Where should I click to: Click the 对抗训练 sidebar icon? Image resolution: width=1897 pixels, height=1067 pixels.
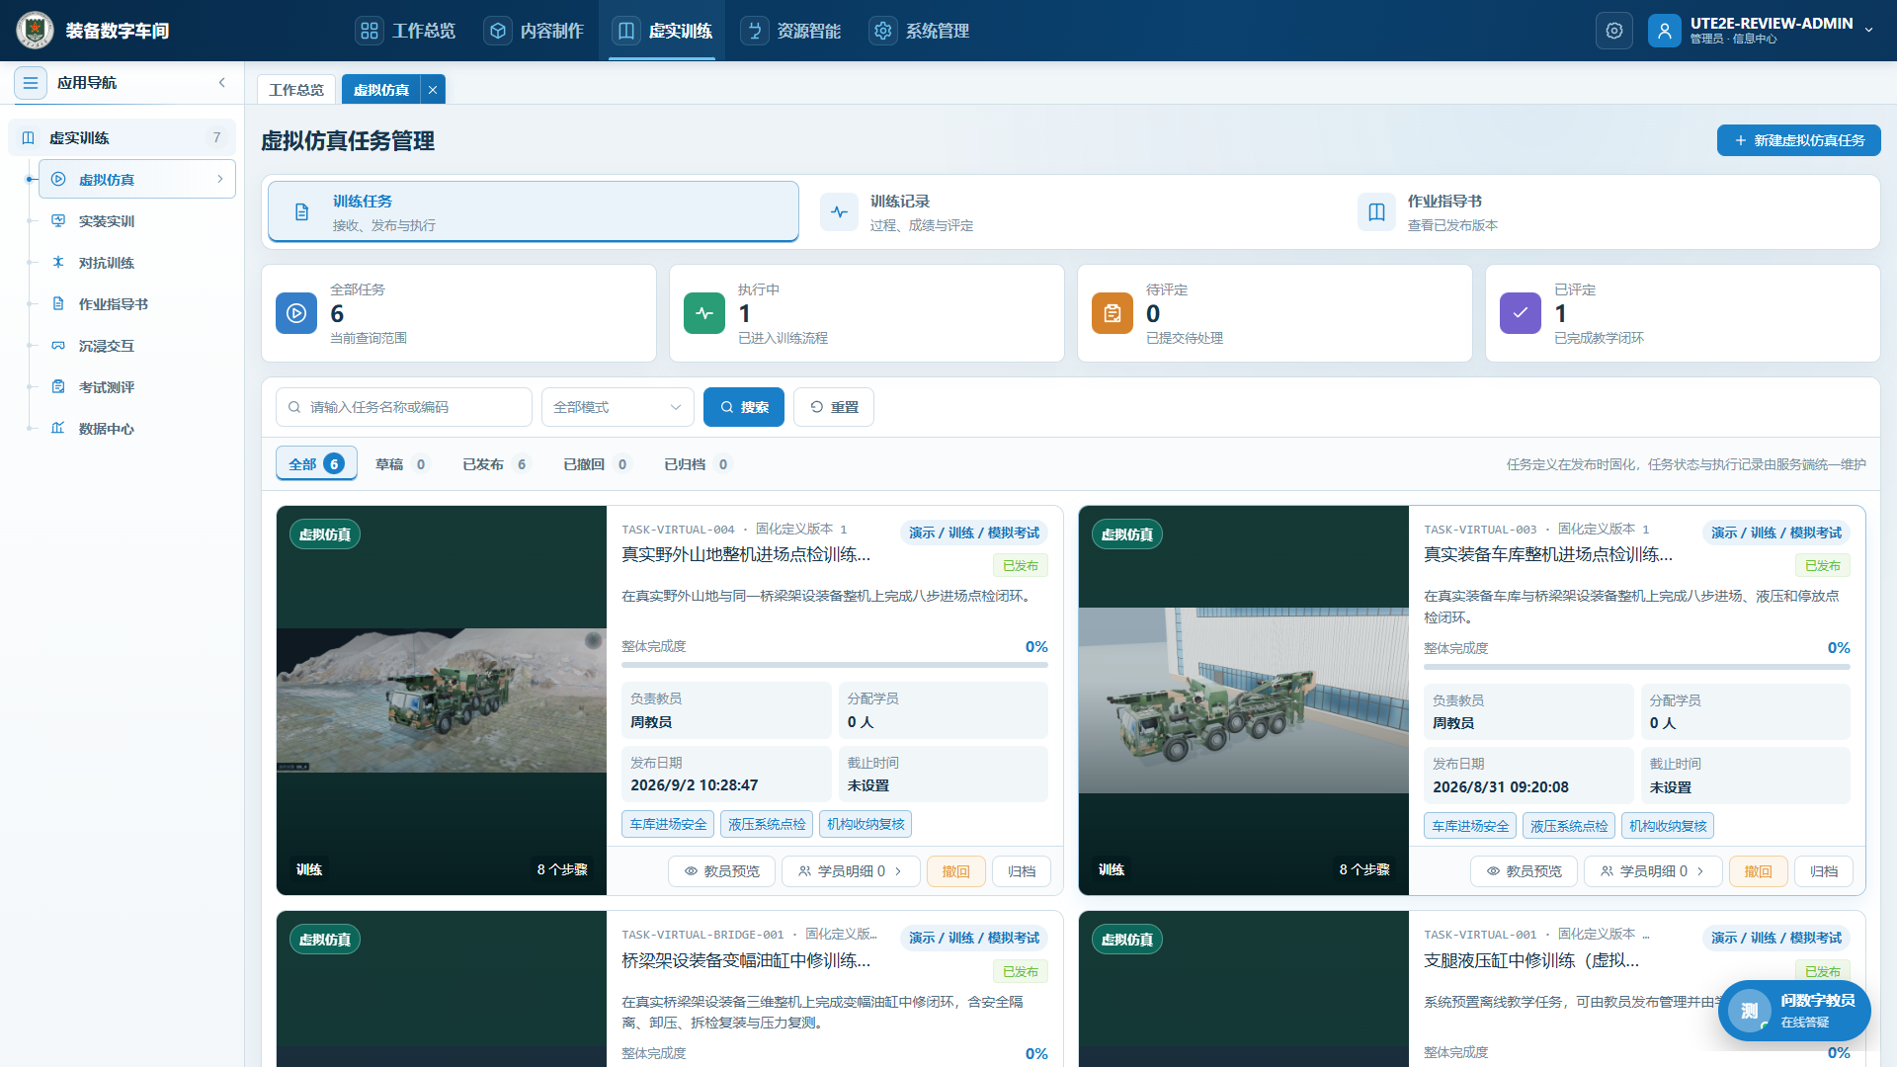(x=58, y=263)
